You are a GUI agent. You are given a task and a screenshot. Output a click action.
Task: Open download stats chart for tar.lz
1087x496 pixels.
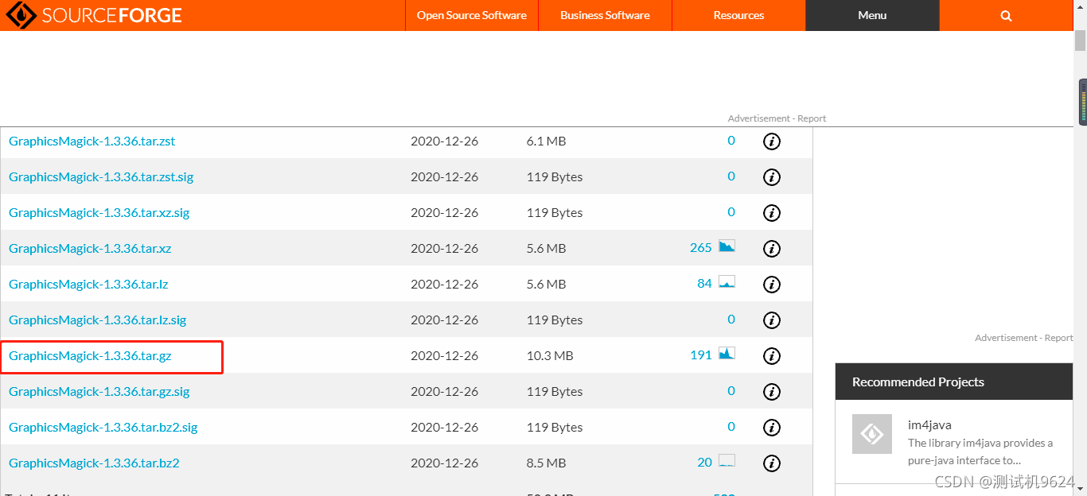[x=727, y=282]
